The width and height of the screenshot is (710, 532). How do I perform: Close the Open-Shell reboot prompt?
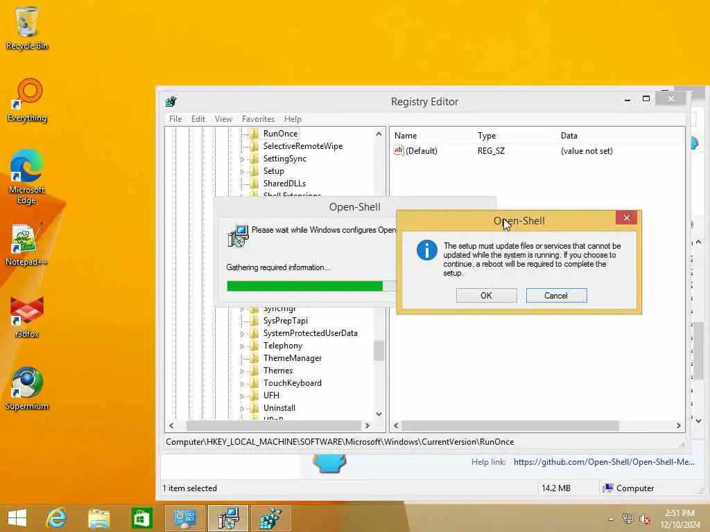click(626, 218)
